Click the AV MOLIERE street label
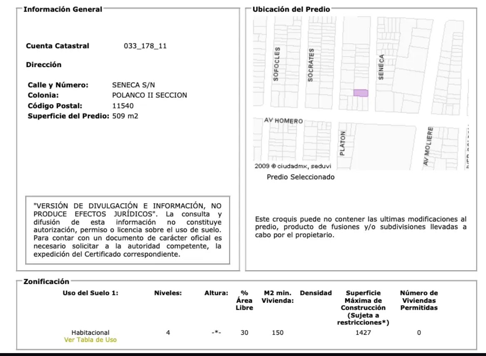The height and width of the screenshot is (356, 486). tap(428, 146)
